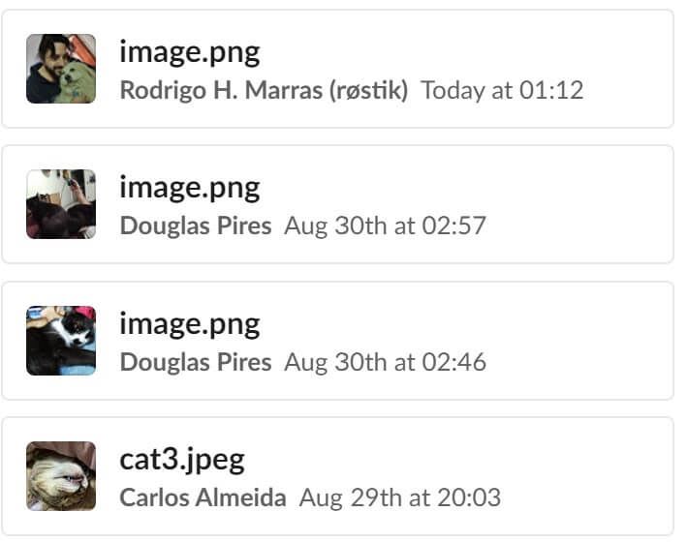688x542 pixels.
Task: Click Douglas Pires name on 02:57 file
Action: 196,226
